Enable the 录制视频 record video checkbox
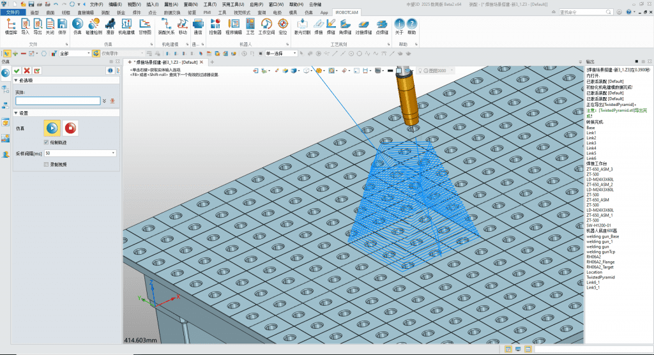The image size is (654, 355). click(46, 164)
